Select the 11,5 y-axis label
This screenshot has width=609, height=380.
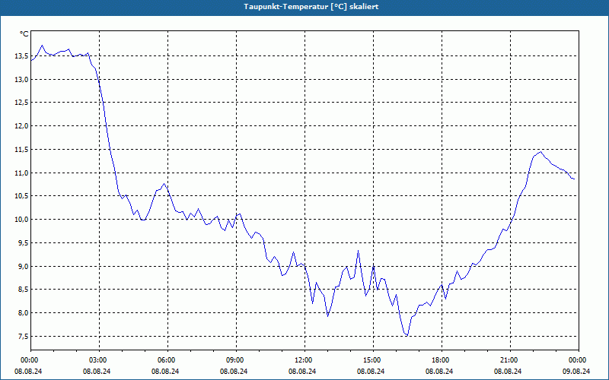[21, 150]
